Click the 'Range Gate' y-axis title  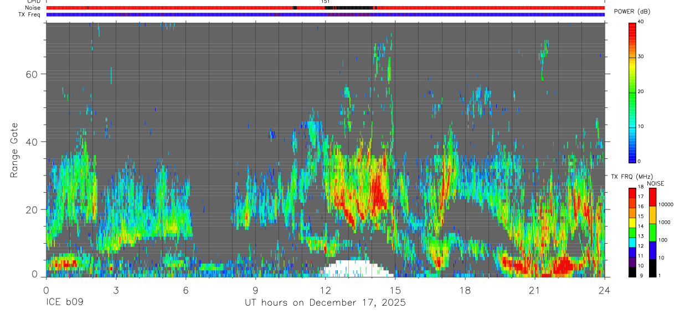click(x=14, y=151)
